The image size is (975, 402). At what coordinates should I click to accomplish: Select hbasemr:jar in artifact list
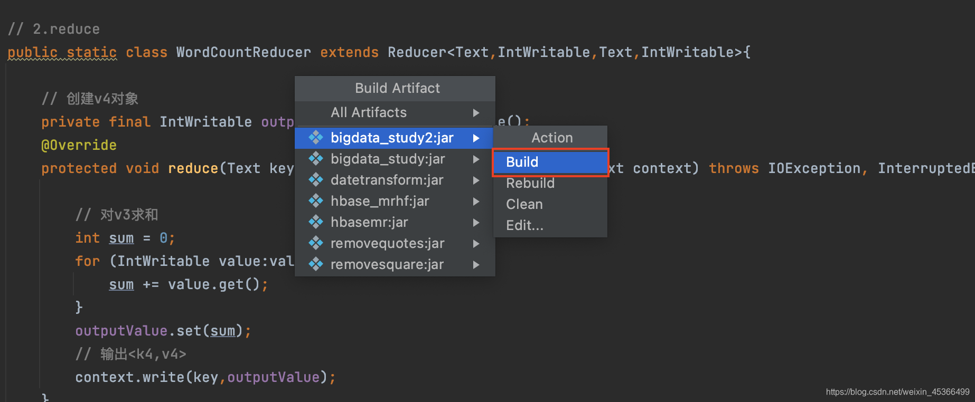tap(395, 222)
